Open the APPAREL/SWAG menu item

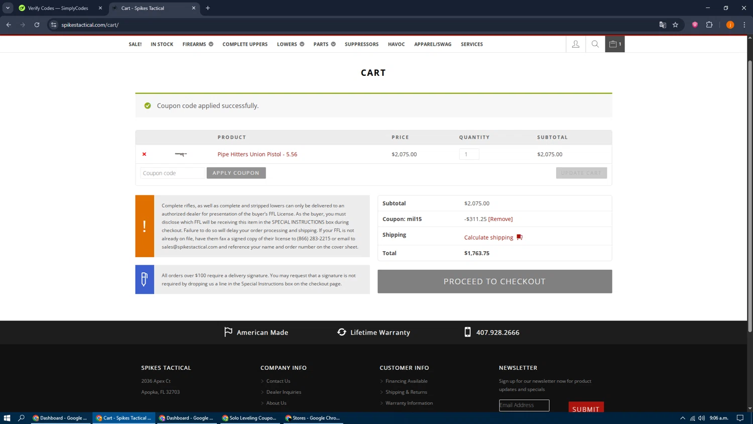coord(433,44)
